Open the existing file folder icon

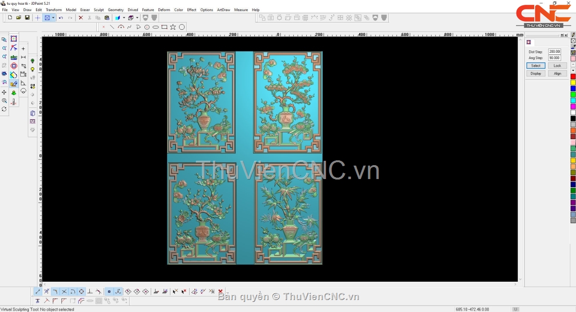(x=19, y=18)
